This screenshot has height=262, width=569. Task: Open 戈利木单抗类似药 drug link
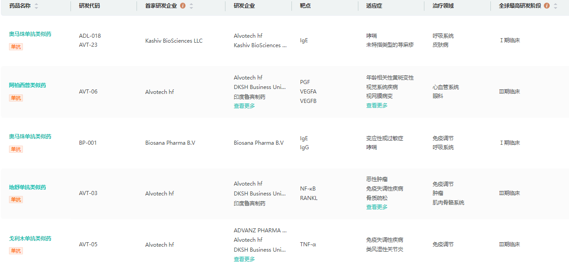[30, 239]
